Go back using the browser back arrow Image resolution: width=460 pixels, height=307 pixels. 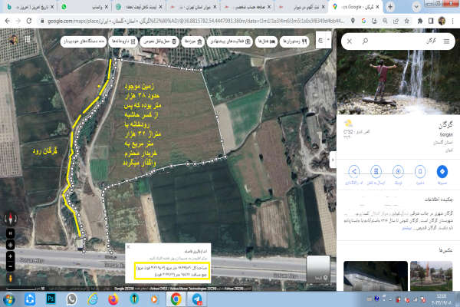tap(8, 21)
